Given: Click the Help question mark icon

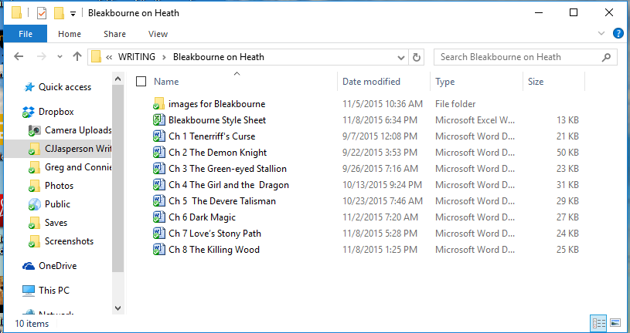Looking at the screenshot, I should [x=618, y=33].
